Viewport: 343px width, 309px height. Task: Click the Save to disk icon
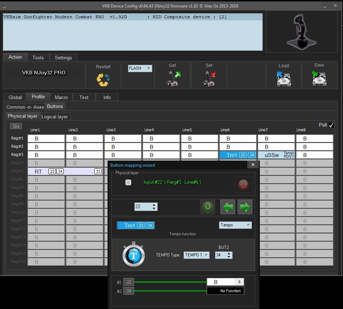[319, 78]
